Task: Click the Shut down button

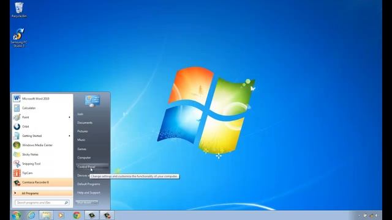Action: pyautogui.click(x=85, y=202)
